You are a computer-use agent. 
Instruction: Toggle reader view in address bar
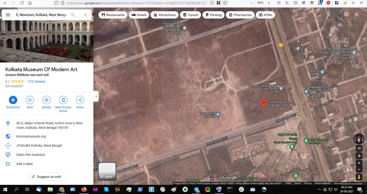tap(212, 3)
